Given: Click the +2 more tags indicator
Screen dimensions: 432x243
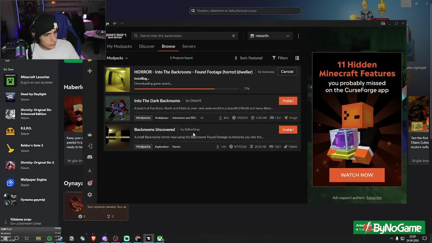Looking at the screenshot, I should 201,118.
